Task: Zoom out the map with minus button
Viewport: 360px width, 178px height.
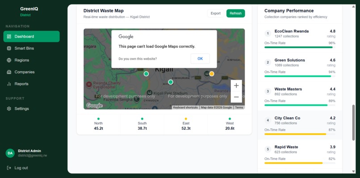Action: (236, 97)
